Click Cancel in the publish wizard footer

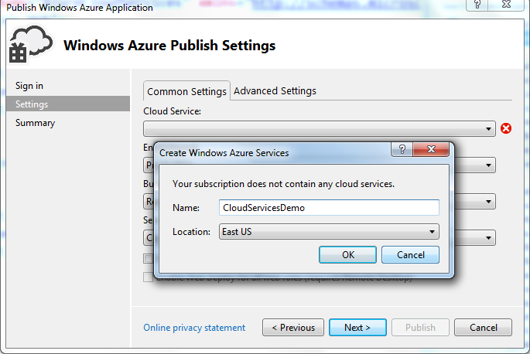pos(483,327)
